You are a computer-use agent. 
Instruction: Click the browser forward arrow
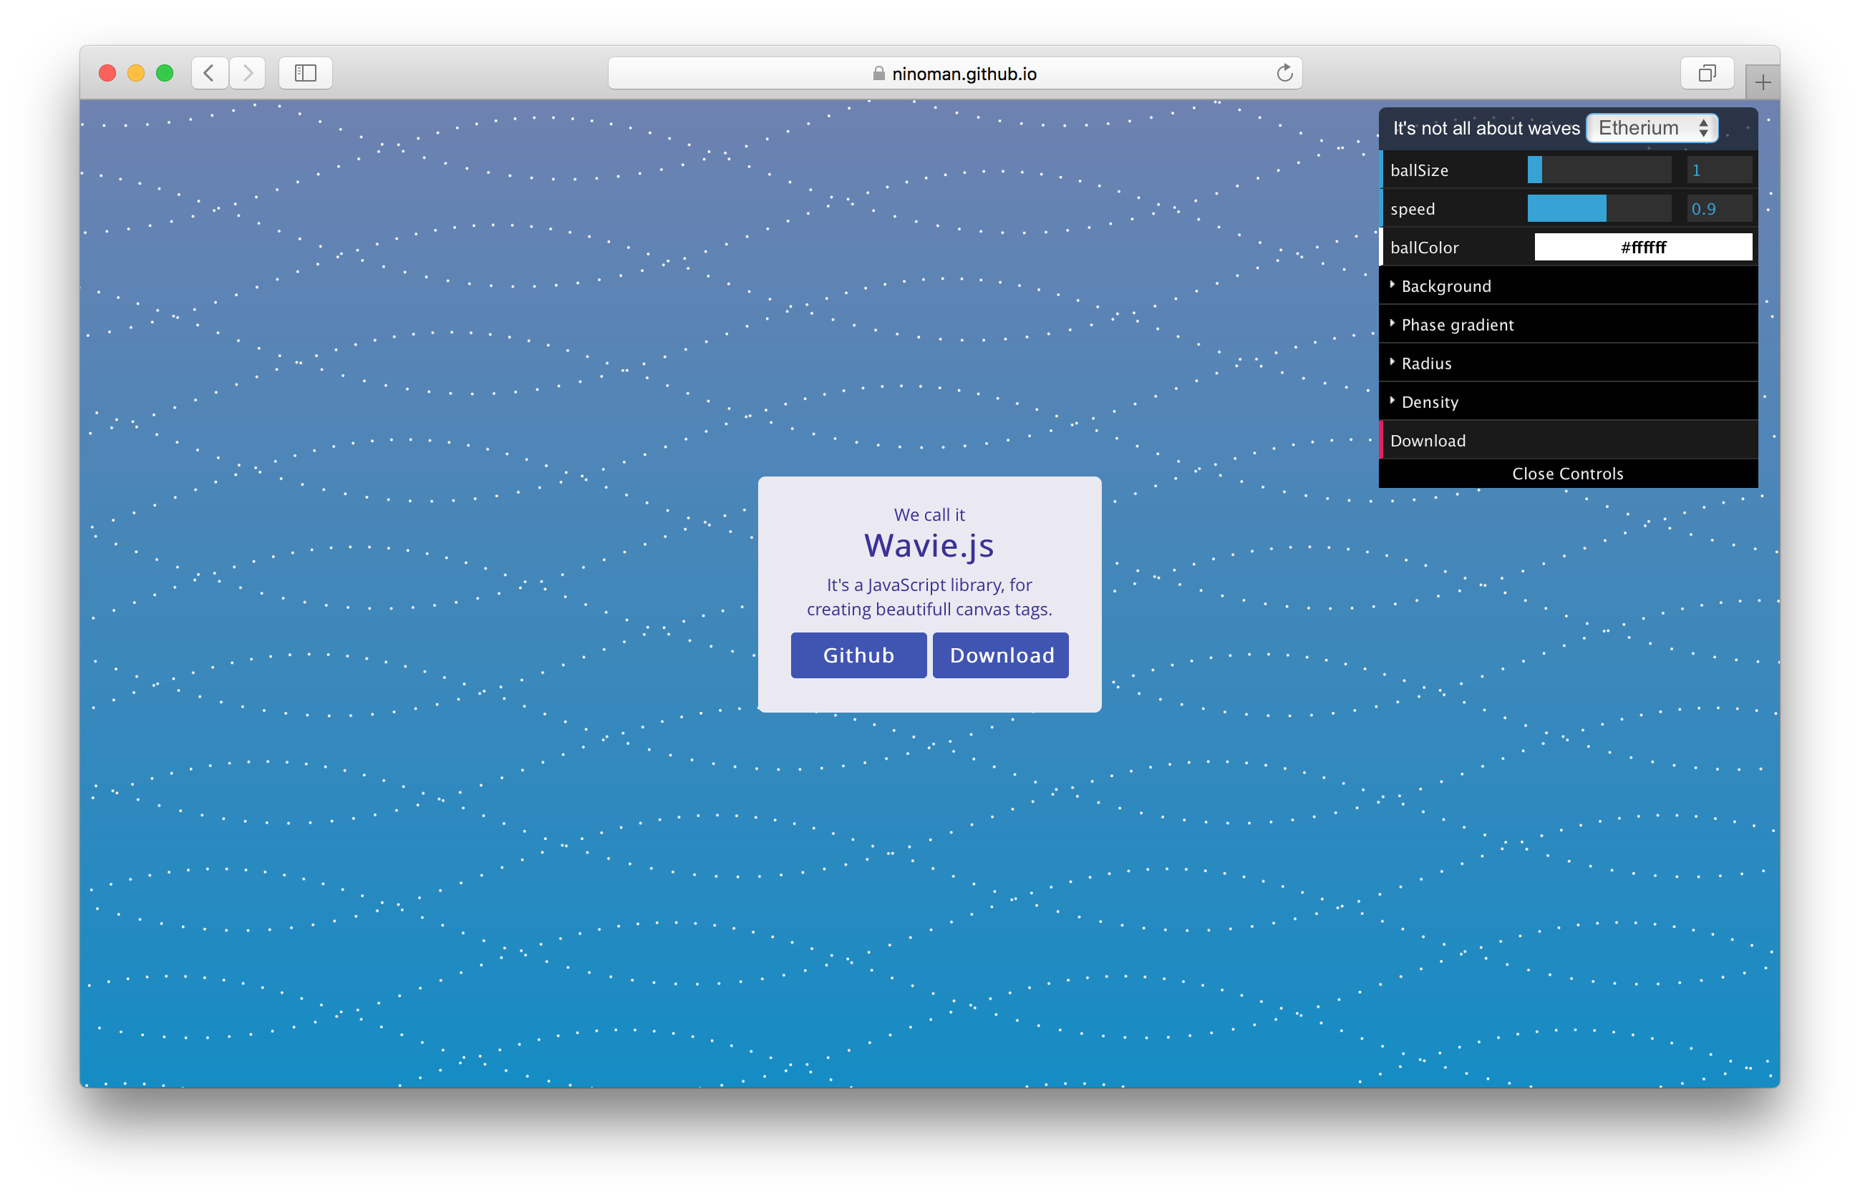point(248,74)
